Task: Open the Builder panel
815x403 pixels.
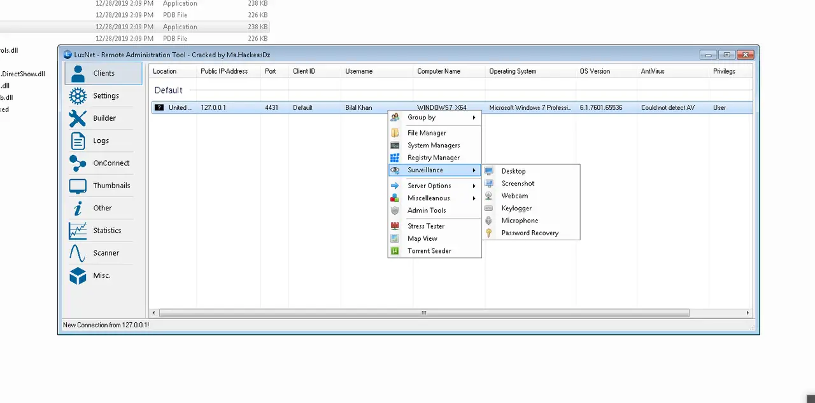Action: pyautogui.click(x=104, y=118)
